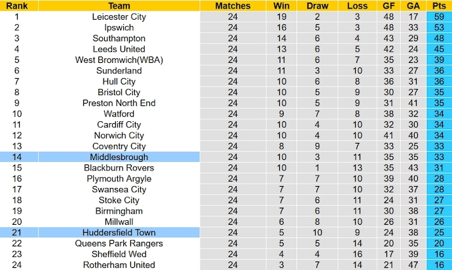Screen dimensions: 452x270
Task: Click Leeds United's 45 points cell
Action: pyautogui.click(x=438, y=49)
